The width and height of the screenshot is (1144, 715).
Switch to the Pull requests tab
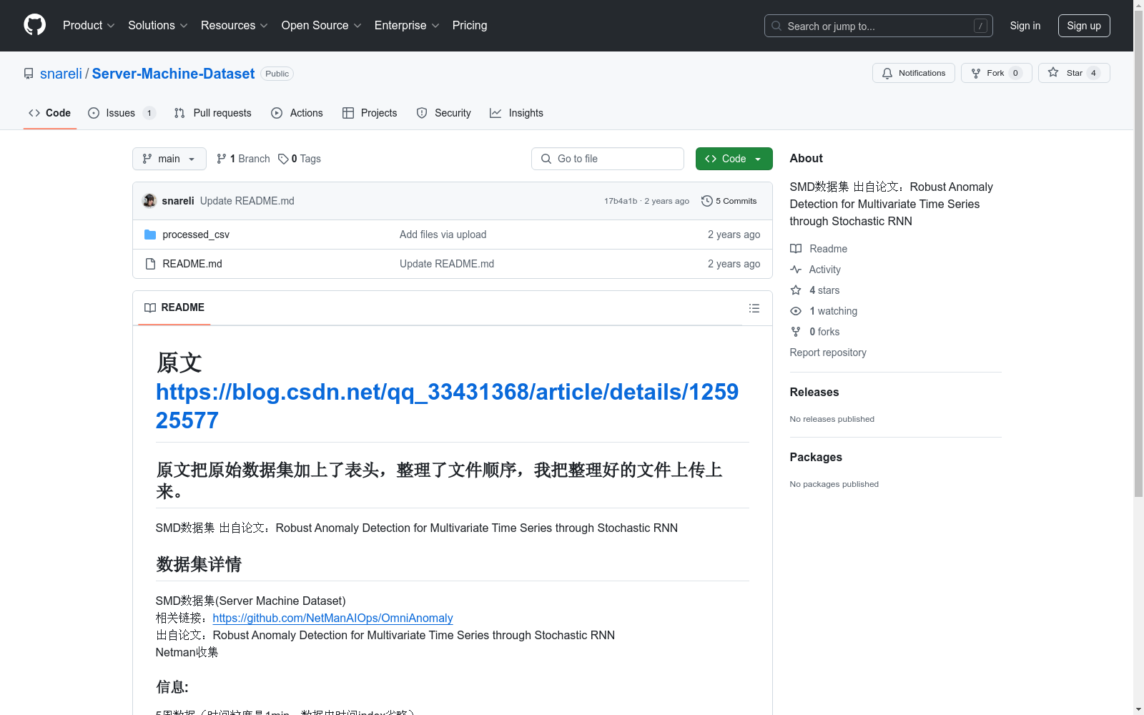[213, 113]
